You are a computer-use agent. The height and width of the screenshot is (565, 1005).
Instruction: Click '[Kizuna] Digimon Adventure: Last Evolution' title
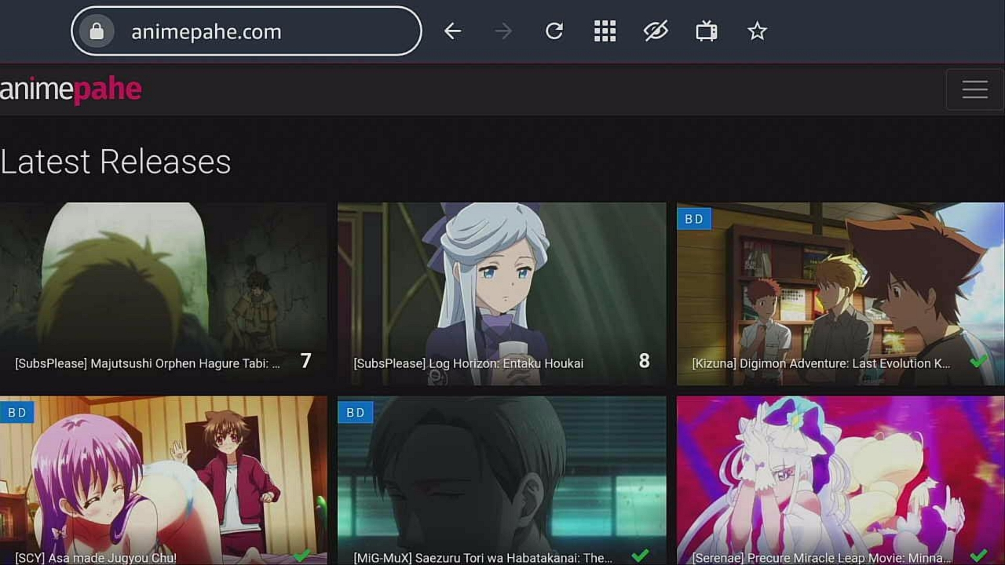click(821, 364)
